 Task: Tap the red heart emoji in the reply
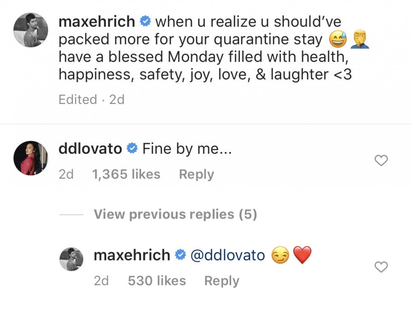(302, 256)
